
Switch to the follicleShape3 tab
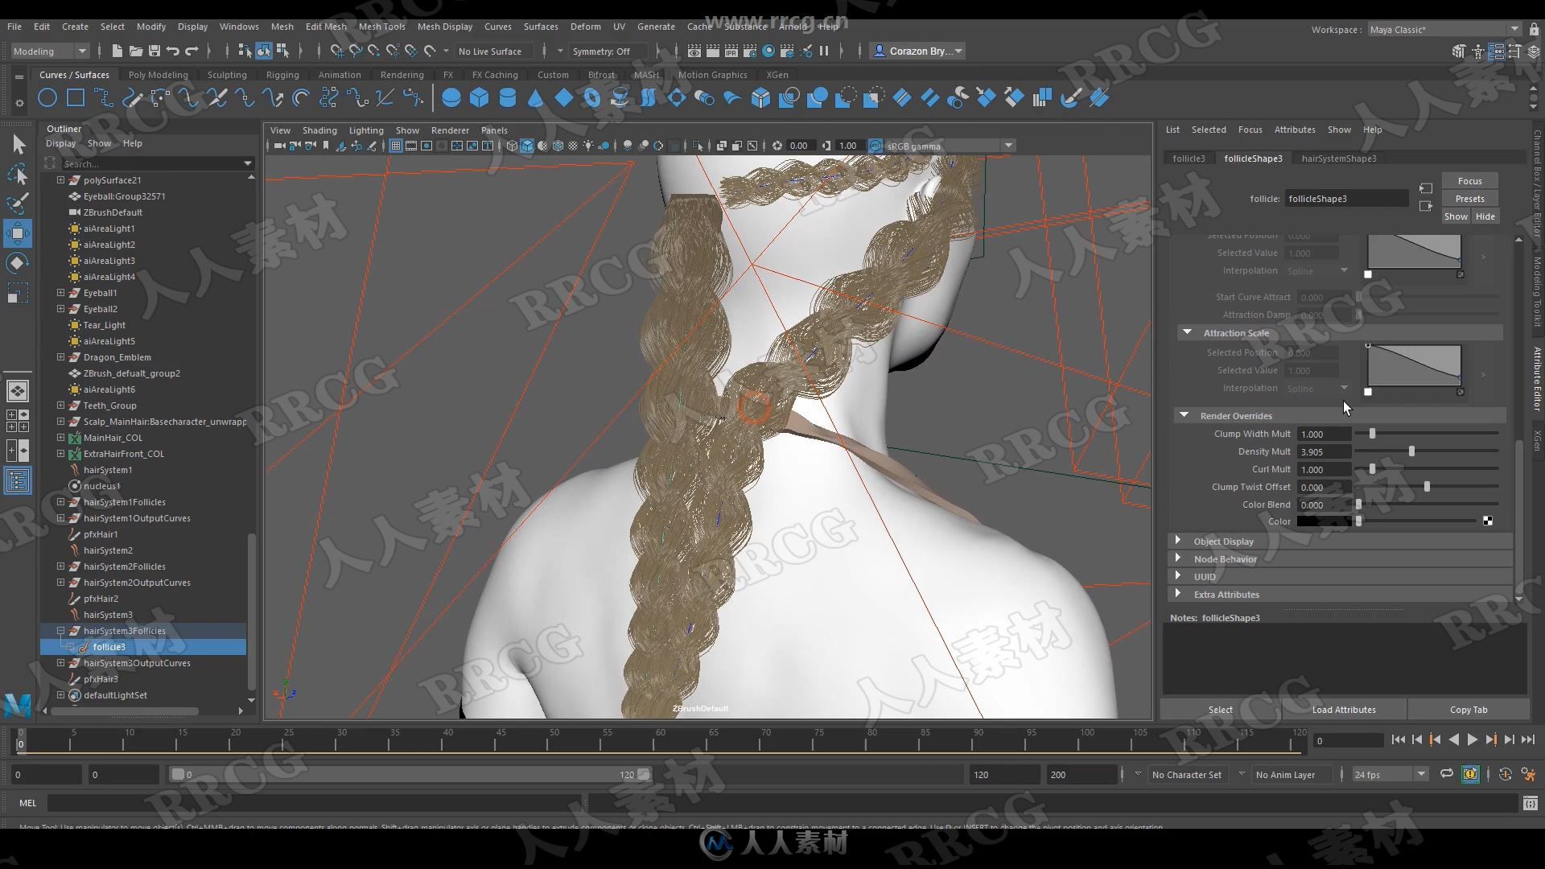1253,158
